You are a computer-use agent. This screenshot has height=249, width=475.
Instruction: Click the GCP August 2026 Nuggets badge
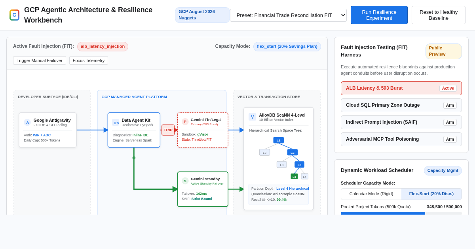pos(202,15)
